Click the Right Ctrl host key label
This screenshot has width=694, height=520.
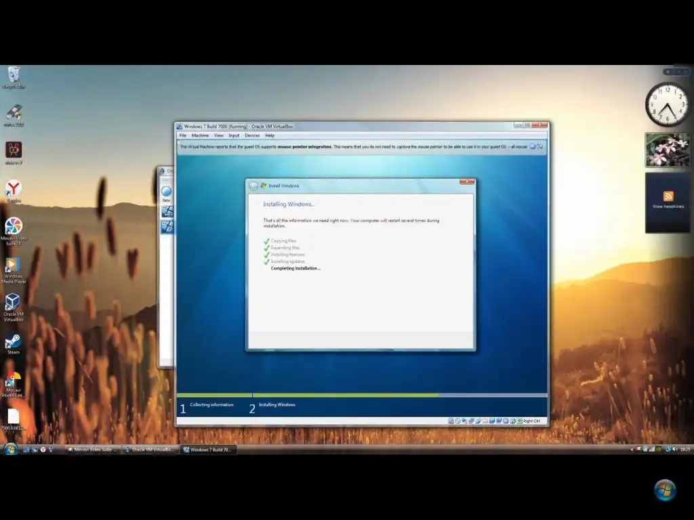coord(532,421)
